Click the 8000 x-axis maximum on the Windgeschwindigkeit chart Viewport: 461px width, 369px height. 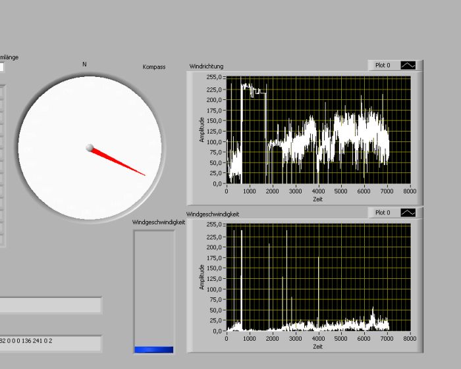(x=410, y=339)
